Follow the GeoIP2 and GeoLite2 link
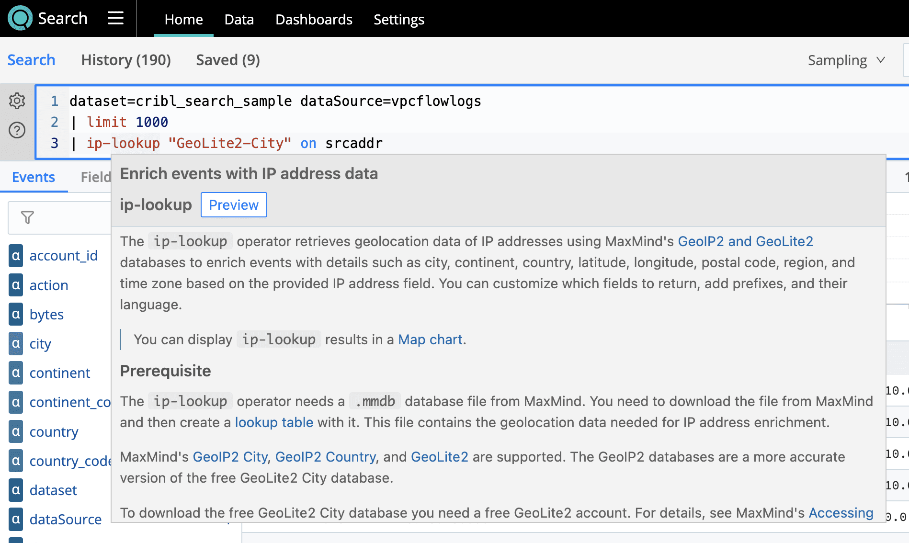The height and width of the screenshot is (543, 909). [745, 241]
